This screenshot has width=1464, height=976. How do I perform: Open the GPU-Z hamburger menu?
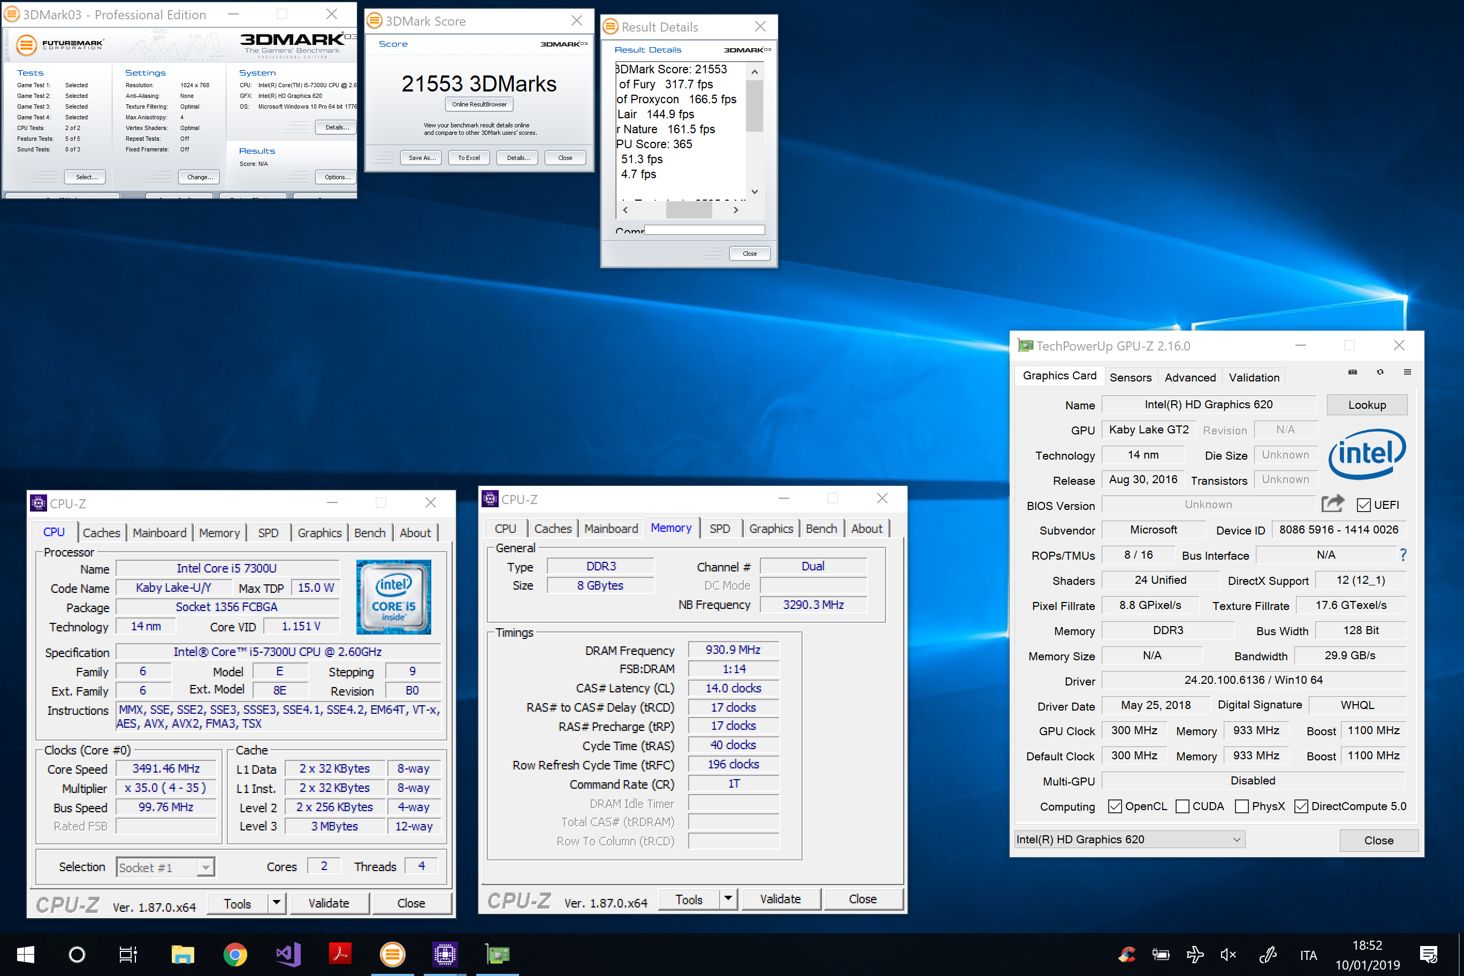[1407, 372]
